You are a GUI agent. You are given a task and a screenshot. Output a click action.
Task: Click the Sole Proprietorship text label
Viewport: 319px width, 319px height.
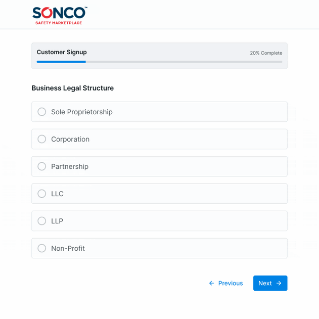tap(82, 112)
